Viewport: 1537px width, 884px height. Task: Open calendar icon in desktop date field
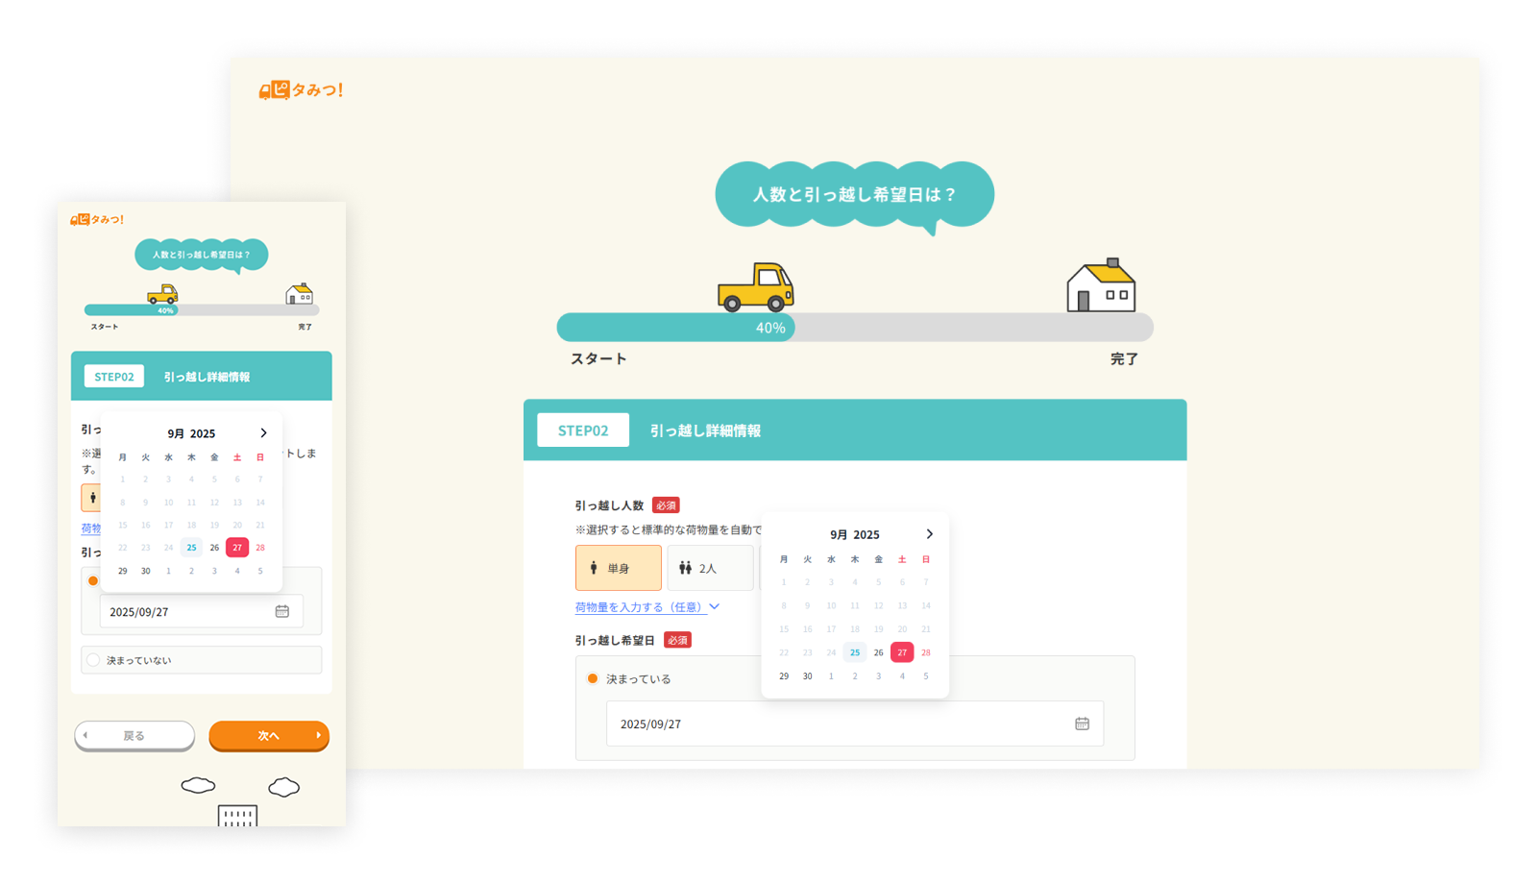tap(1082, 724)
